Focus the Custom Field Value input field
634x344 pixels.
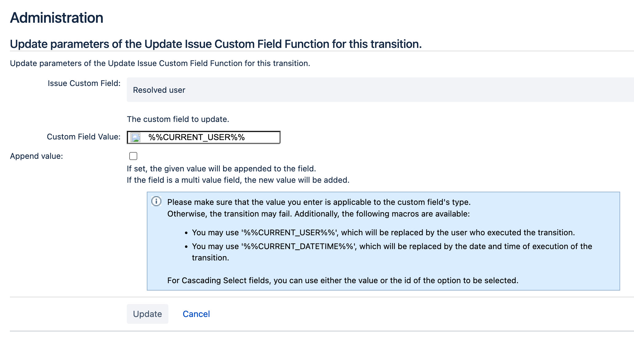(x=215, y=137)
